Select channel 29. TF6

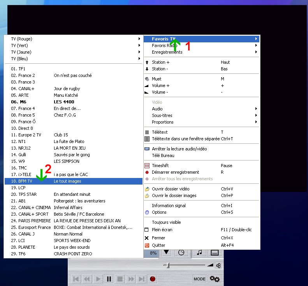point(74,254)
